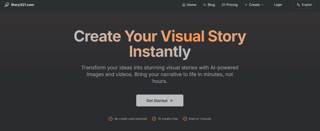
Task: Click the Login button
Action: [x=278, y=5]
